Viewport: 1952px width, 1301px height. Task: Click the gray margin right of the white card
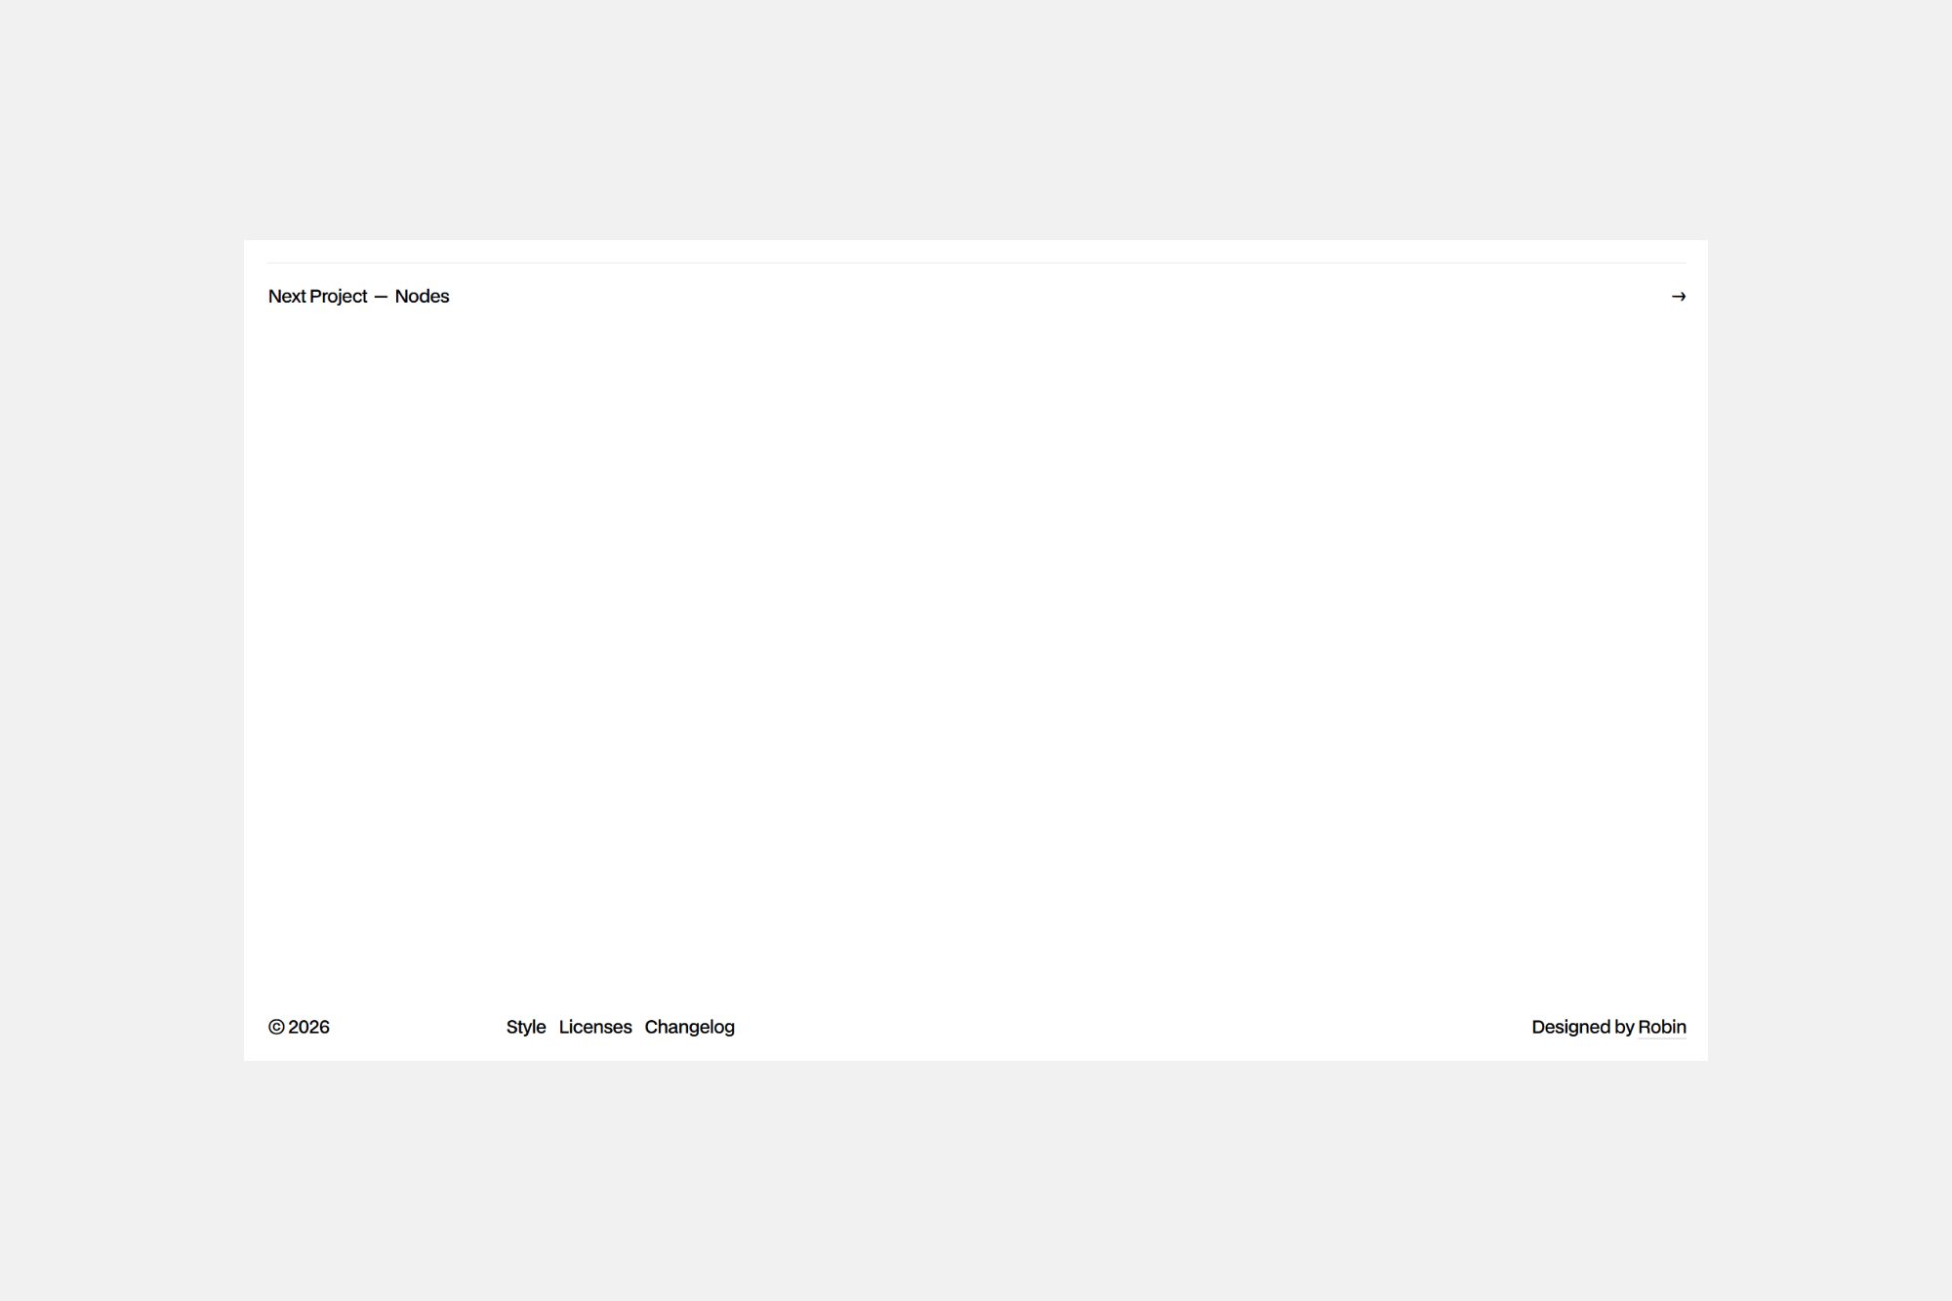coord(1830,649)
